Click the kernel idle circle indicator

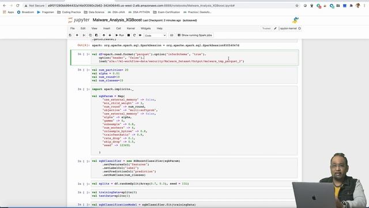(299, 28)
